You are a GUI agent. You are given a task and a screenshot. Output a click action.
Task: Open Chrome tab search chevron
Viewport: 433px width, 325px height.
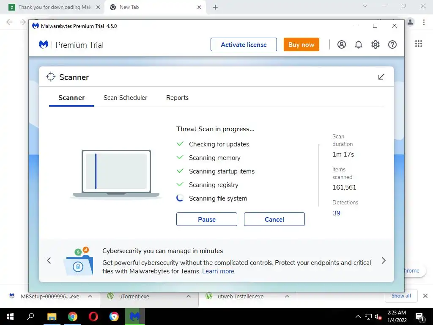pos(365,6)
